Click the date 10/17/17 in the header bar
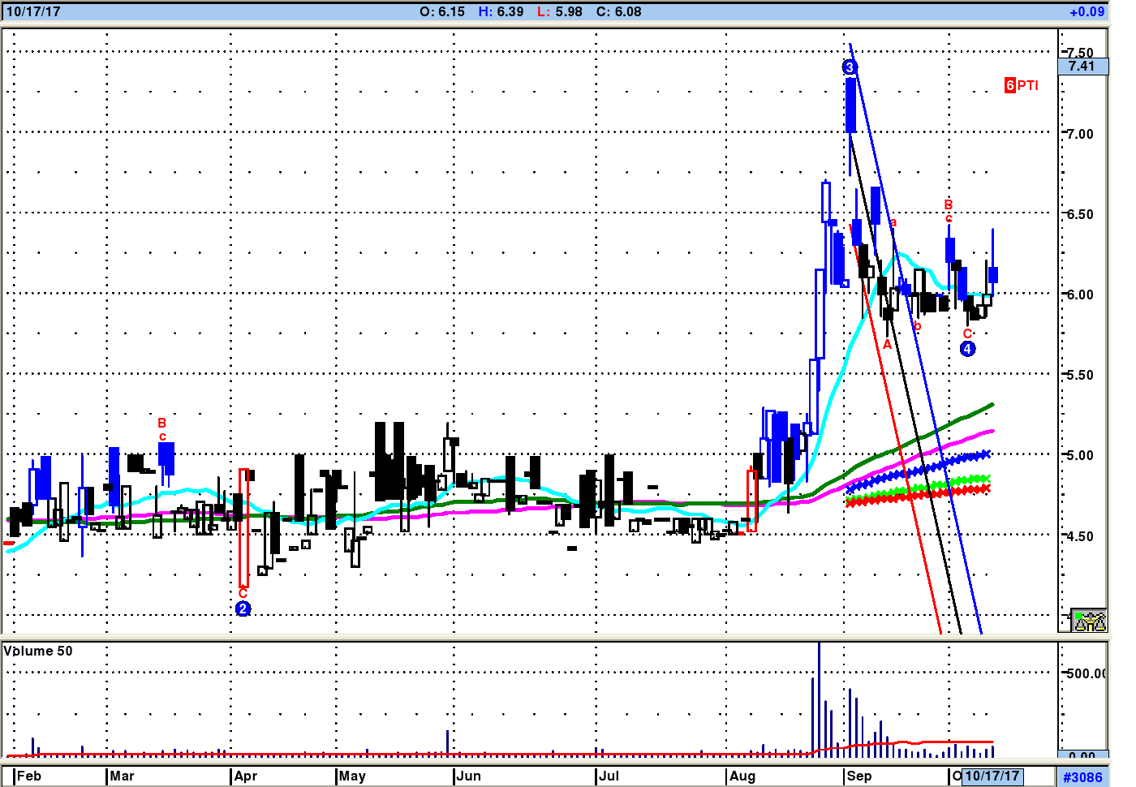The height and width of the screenshot is (787, 1136). coord(33,11)
